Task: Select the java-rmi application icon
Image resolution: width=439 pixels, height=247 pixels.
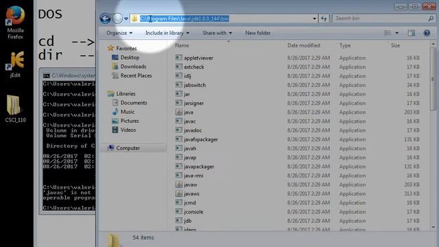Action: click(x=178, y=176)
